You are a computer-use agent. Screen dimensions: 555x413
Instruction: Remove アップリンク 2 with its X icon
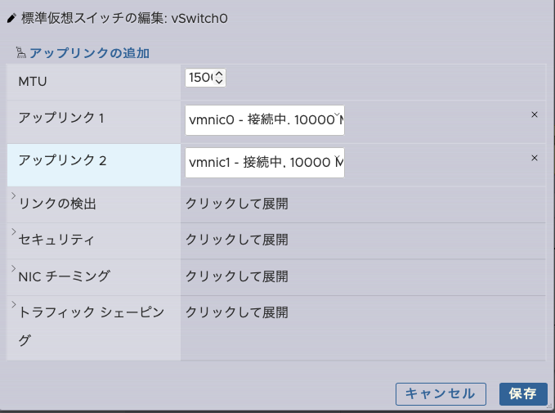click(535, 158)
